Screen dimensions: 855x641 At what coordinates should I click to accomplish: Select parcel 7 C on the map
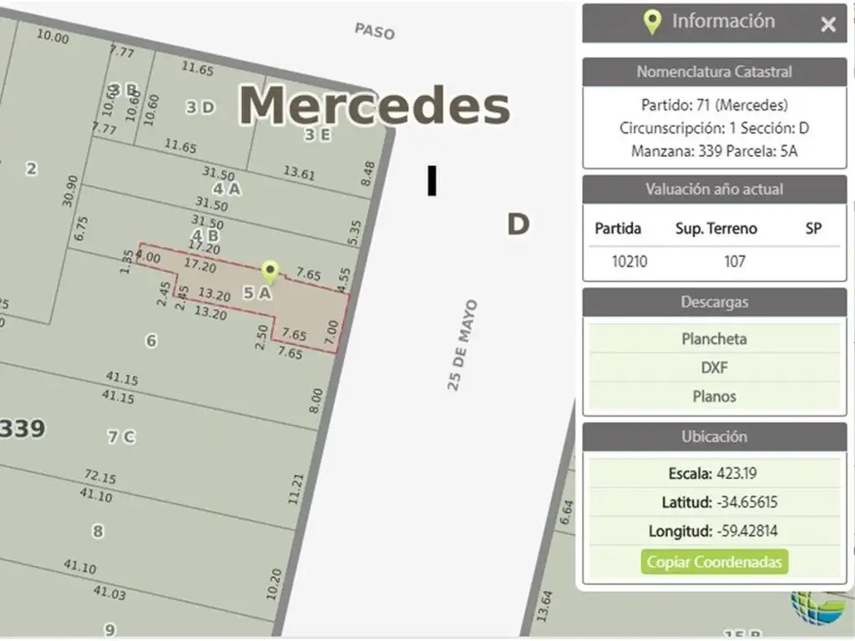(x=121, y=437)
